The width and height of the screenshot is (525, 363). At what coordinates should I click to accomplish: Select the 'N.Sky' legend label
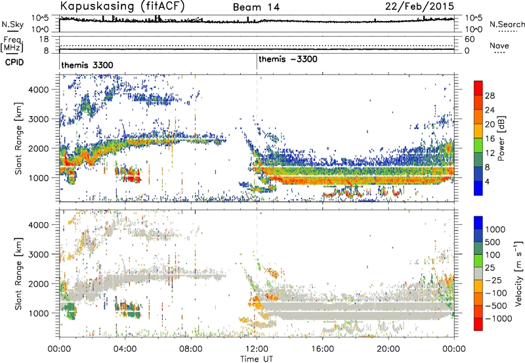(12, 24)
